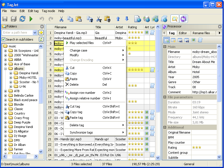Click the Refresh toolbar icon
This screenshot has height=168, width=224.
click(22, 19)
